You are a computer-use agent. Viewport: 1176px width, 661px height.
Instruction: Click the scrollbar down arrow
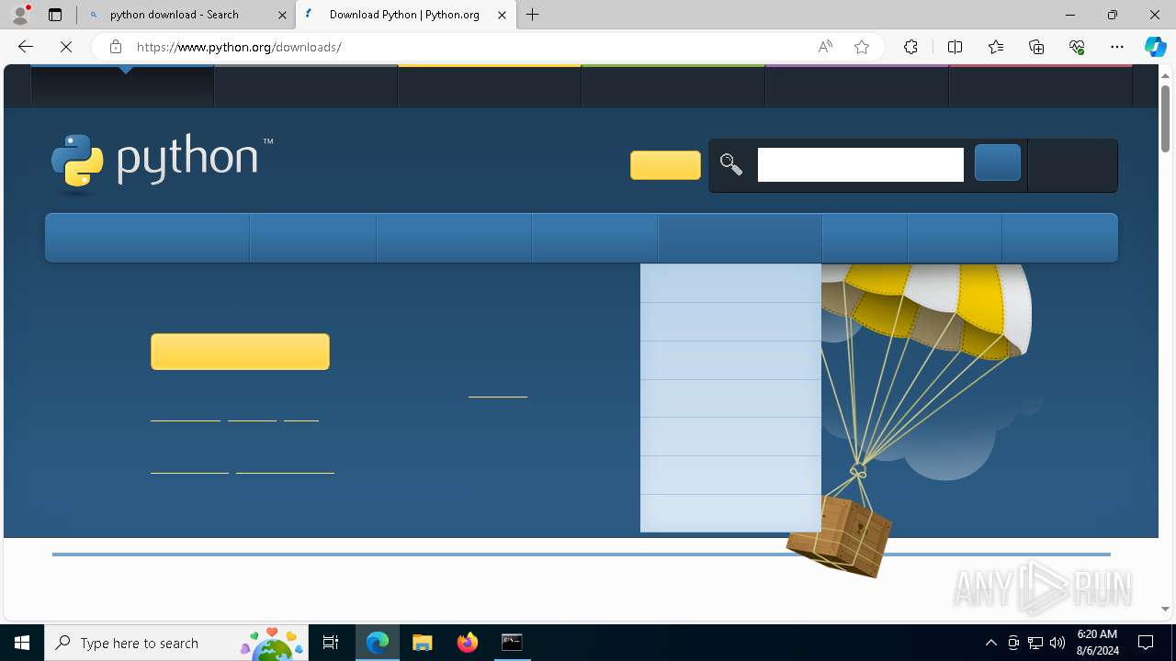[1165, 608]
